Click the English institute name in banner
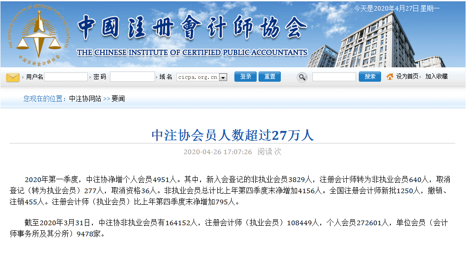466x254 pixels. tap(192, 52)
